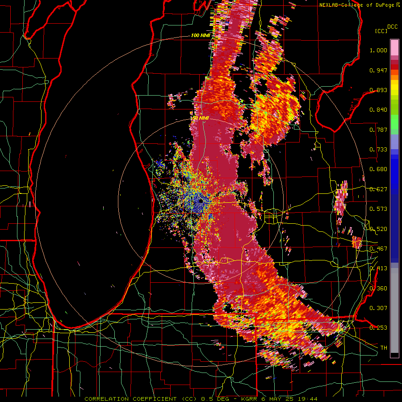Click the 0.893 scale value
402x402 pixels.
point(378,90)
